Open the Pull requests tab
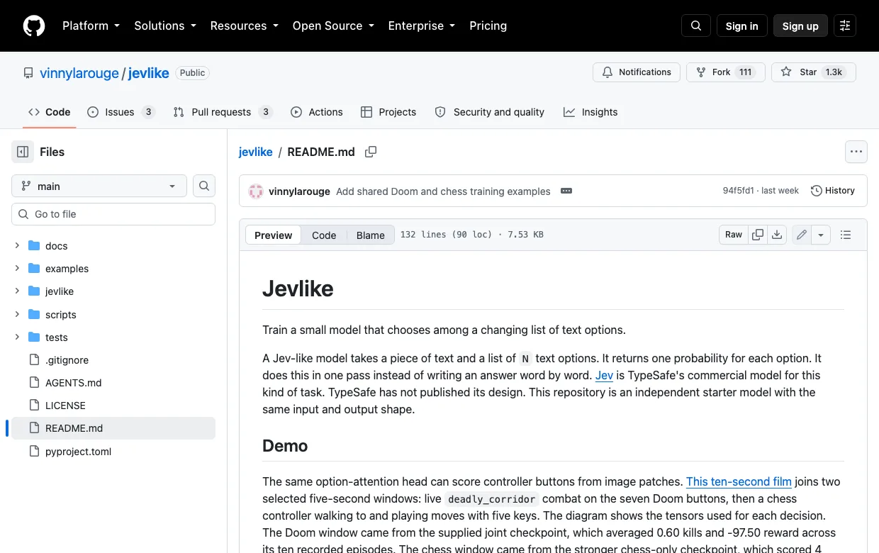 click(223, 112)
